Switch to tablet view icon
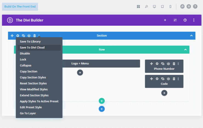The width and height of the screenshot is (203, 128). pyautogui.click(x=162, y=7)
